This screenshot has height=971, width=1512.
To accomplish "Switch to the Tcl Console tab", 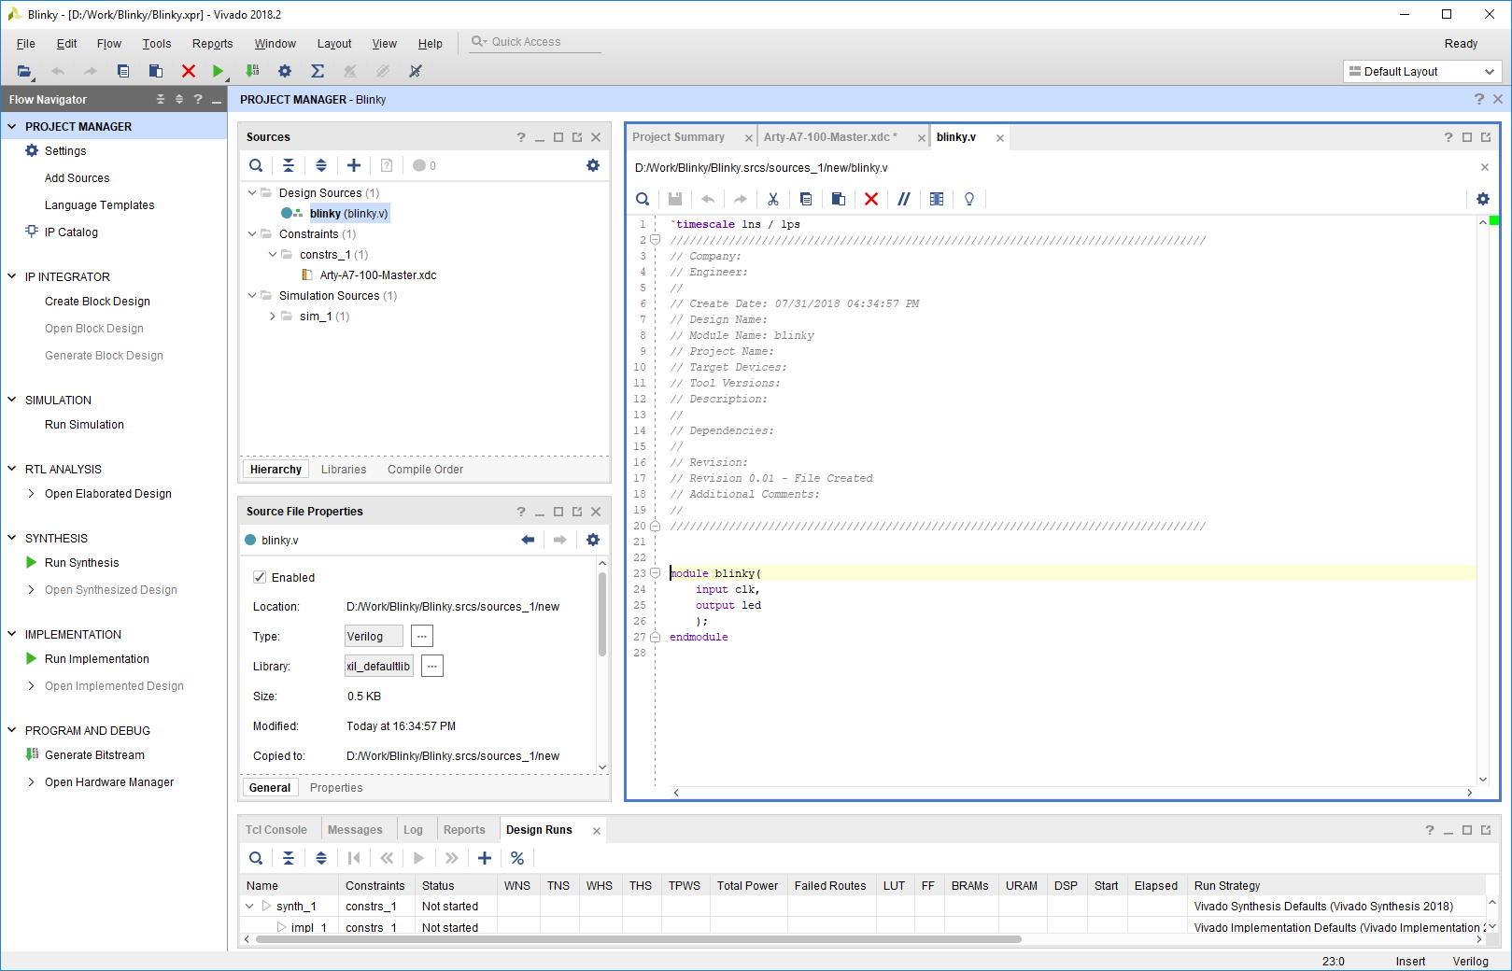I will pyautogui.click(x=276, y=830).
